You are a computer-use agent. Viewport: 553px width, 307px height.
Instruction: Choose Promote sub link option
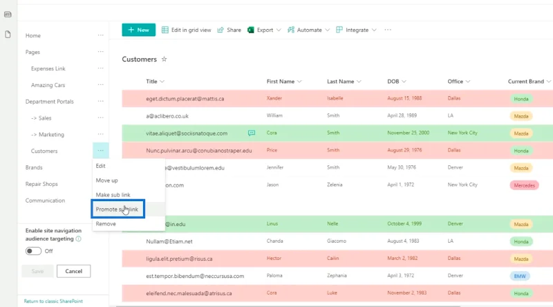pyautogui.click(x=129, y=210)
